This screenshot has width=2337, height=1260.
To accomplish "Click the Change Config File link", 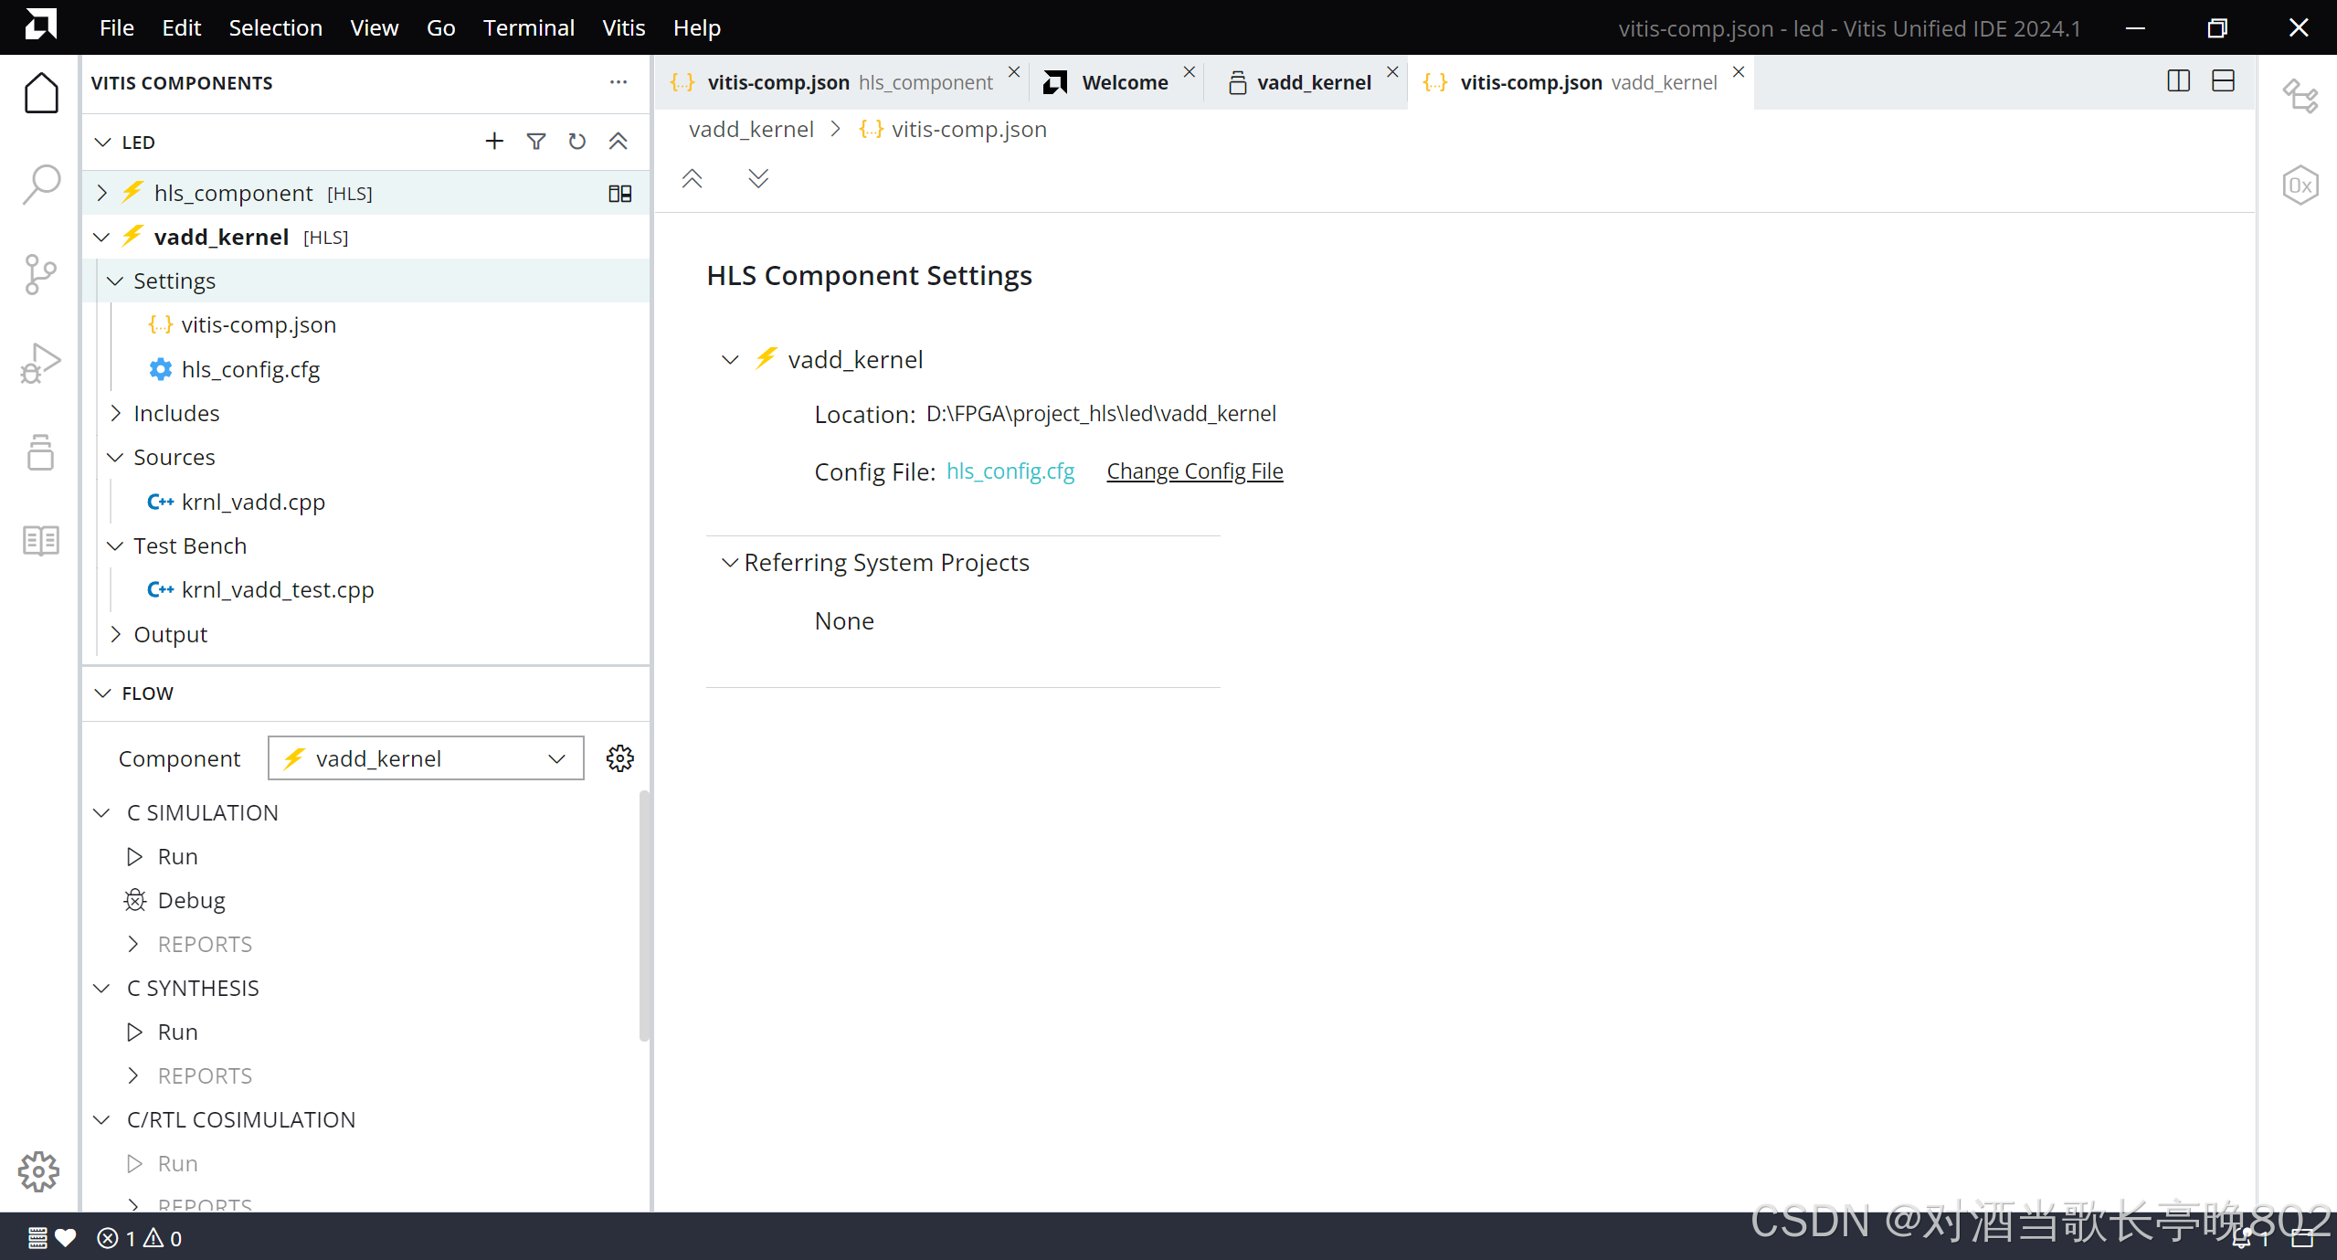I will 1194,471.
